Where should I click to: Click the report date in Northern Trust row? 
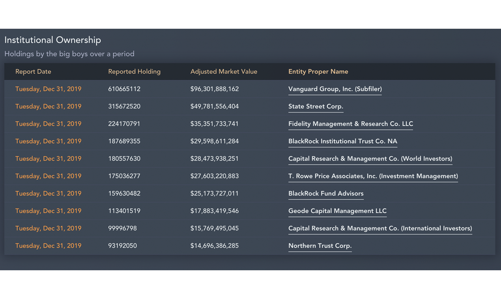point(48,245)
